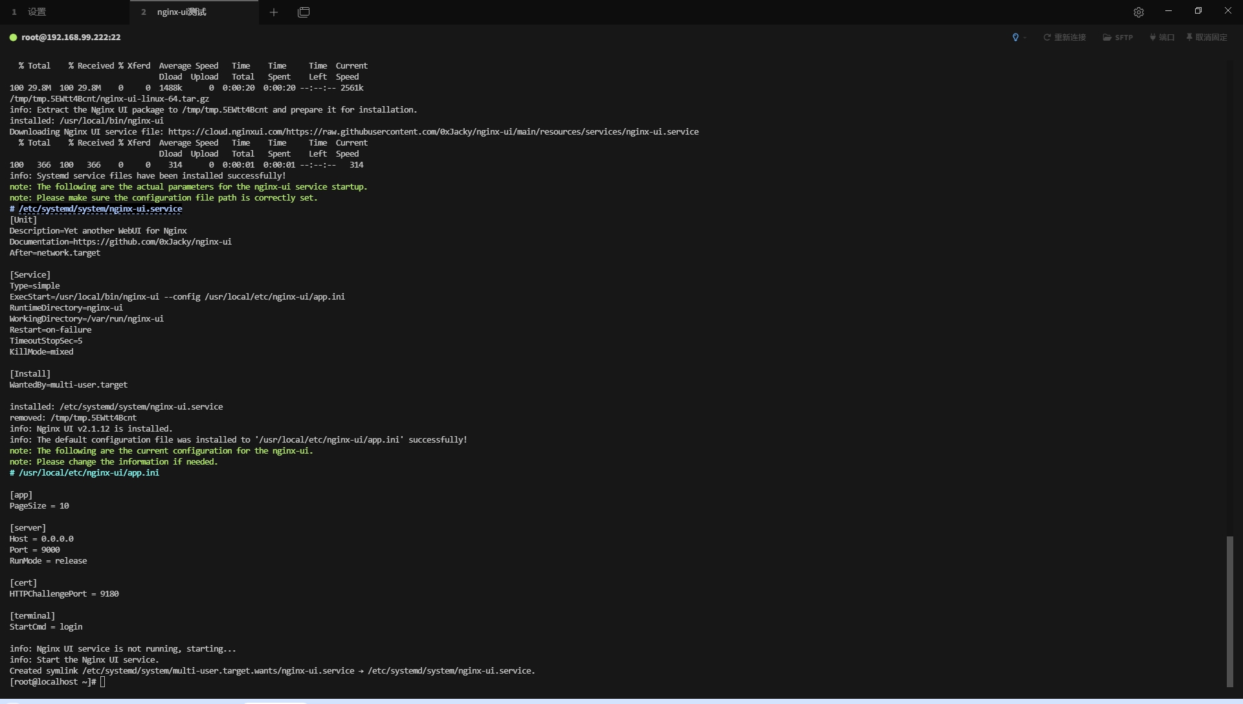Open the 端口 port forwarding panel

pyautogui.click(x=1161, y=38)
